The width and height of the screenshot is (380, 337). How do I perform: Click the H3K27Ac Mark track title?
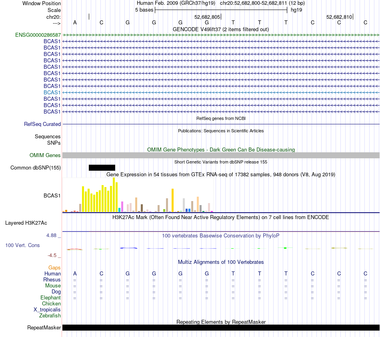(x=221, y=217)
